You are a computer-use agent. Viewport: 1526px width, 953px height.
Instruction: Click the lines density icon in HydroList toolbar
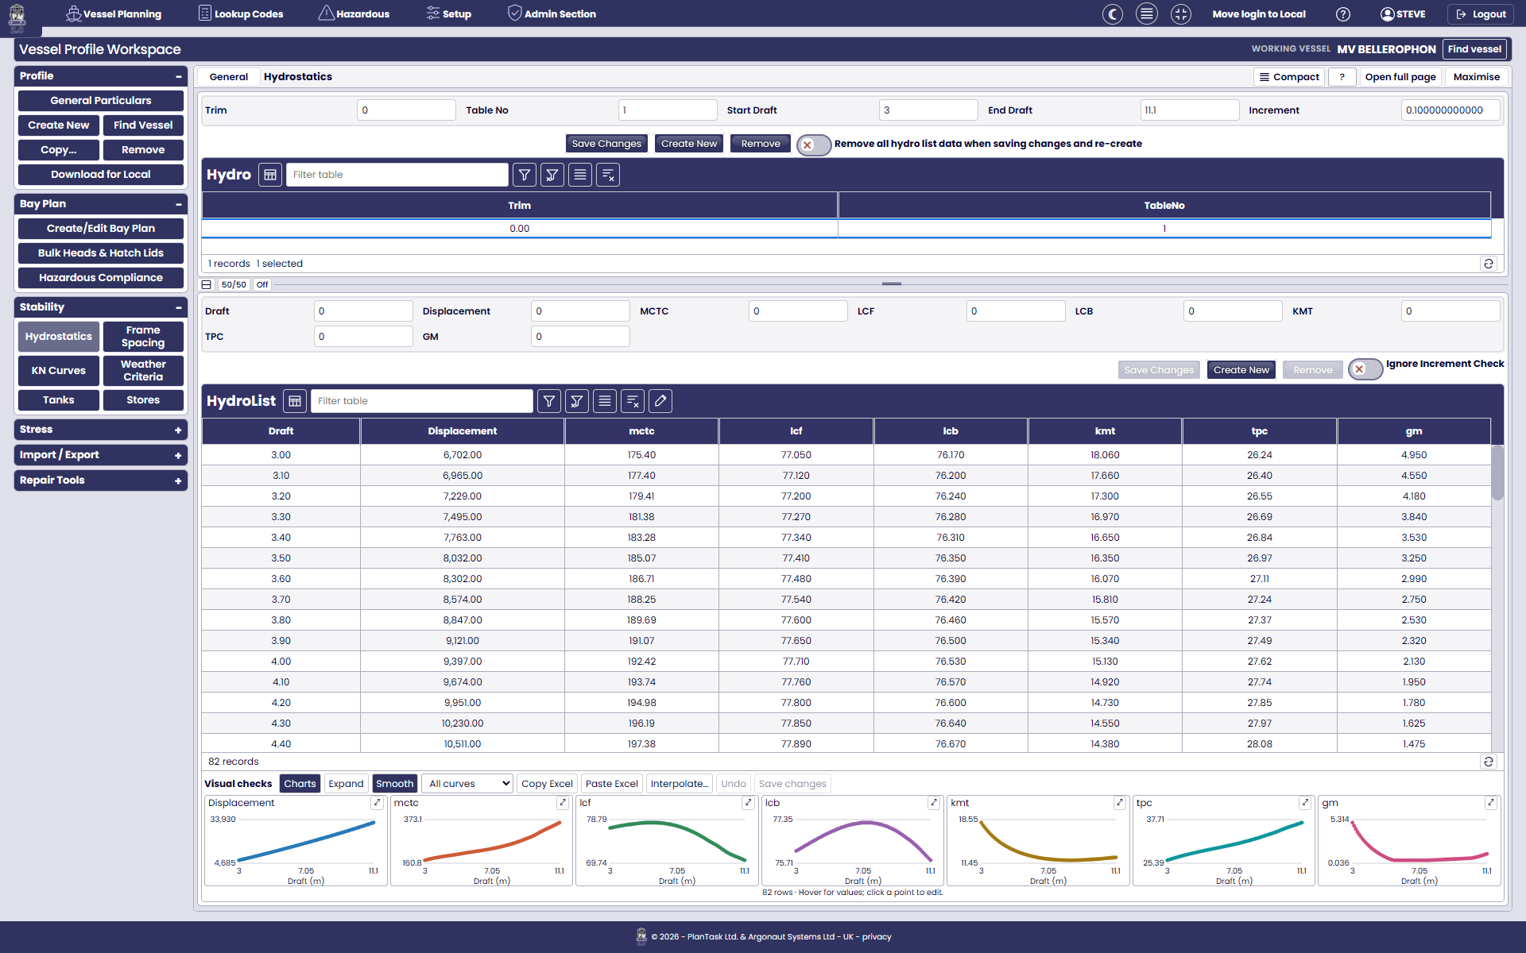(605, 401)
